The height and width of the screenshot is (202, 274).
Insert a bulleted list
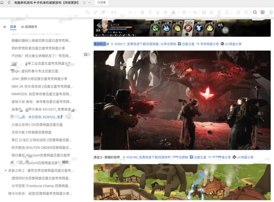pyautogui.click(x=219, y=12)
